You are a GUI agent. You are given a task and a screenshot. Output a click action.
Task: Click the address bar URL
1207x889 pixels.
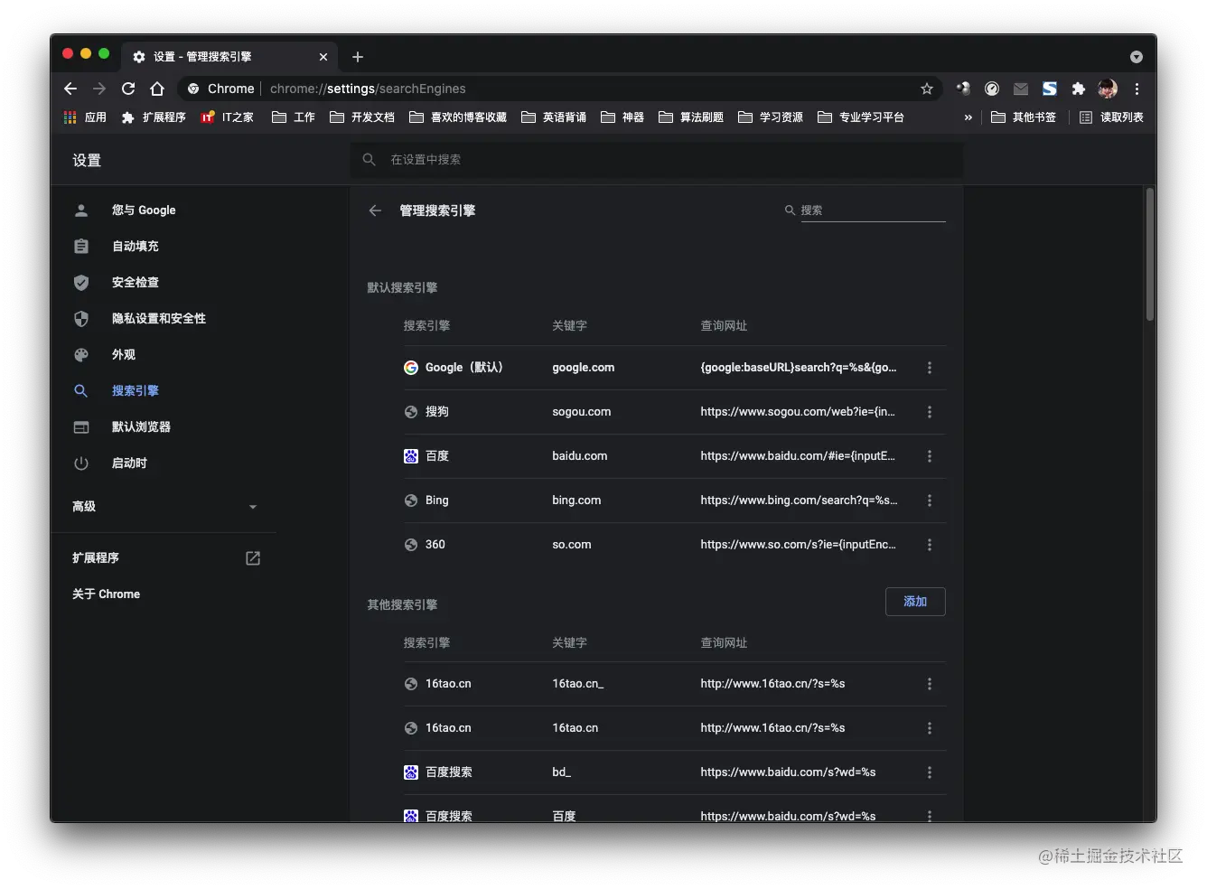(368, 89)
